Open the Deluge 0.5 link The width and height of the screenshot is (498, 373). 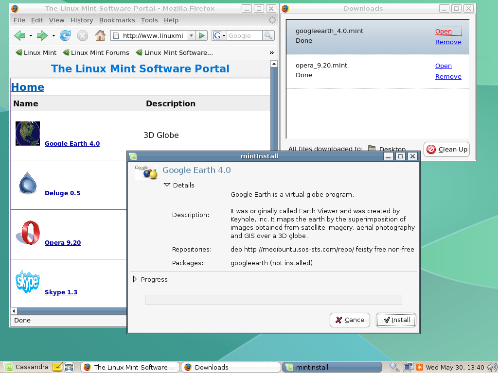click(x=63, y=193)
